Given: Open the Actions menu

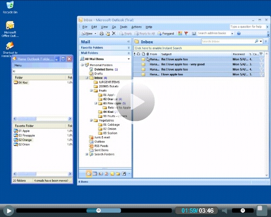Looking at the screenshot, I should (137, 27).
